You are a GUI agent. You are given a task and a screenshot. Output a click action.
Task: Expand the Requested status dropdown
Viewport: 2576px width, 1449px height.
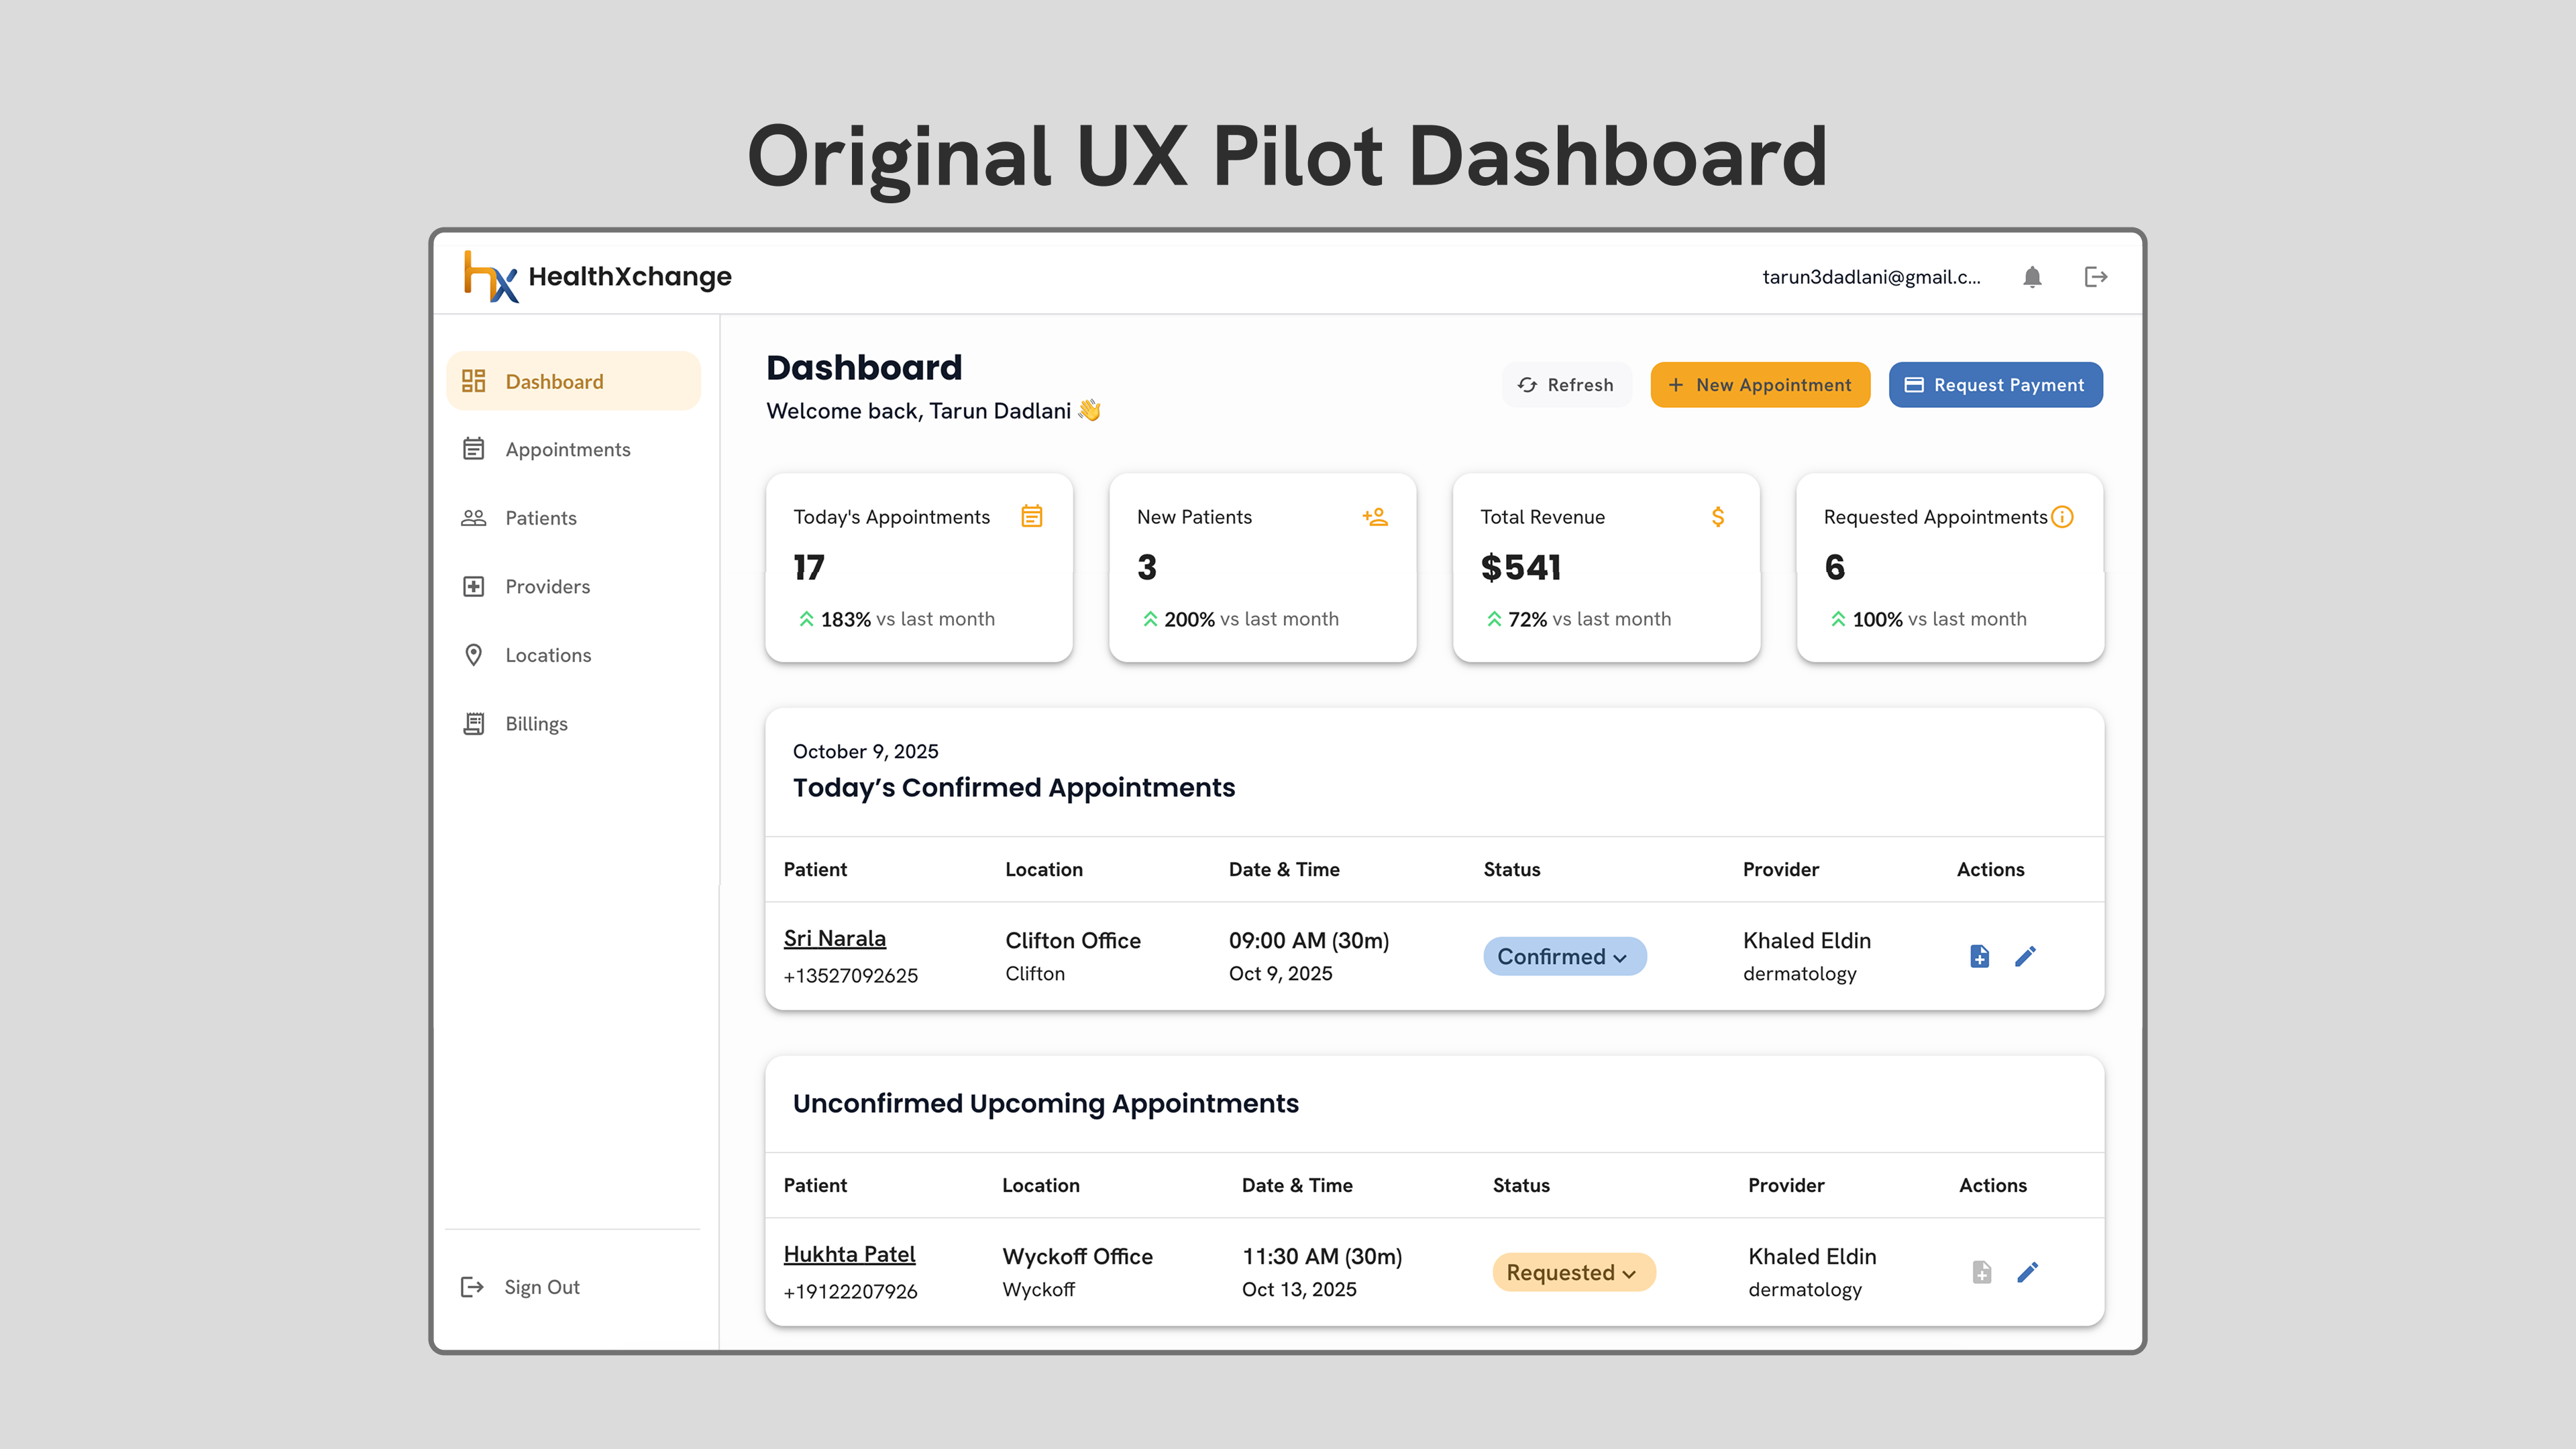pyautogui.click(x=1574, y=1272)
